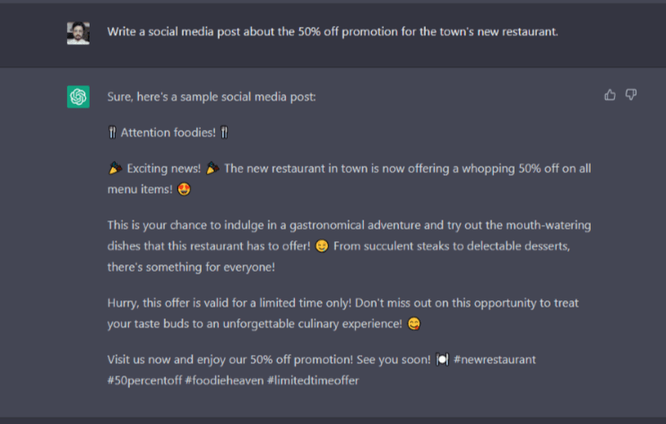Click 'Sure, here's a sample social media post' text
Image resolution: width=666 pixels, height=424 pixels.
tap(212, 97)
